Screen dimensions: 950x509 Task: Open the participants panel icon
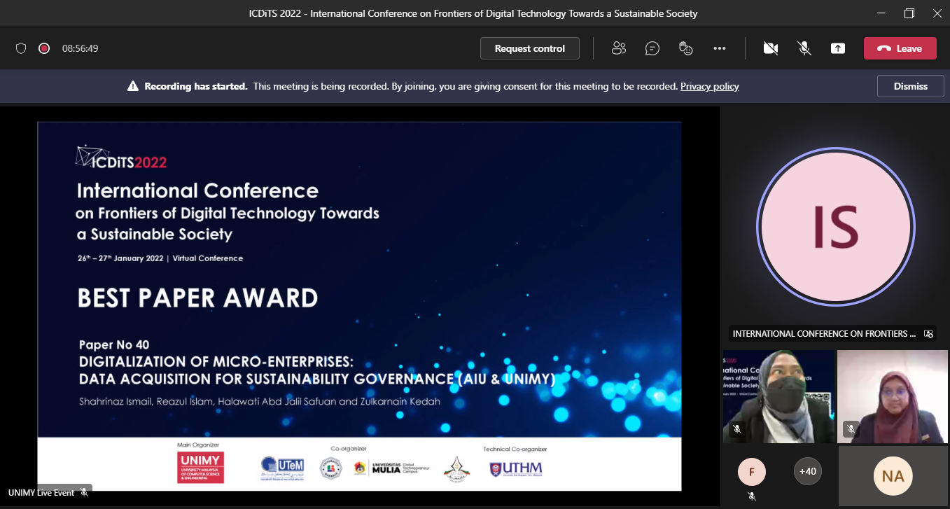tap(618, 48)
